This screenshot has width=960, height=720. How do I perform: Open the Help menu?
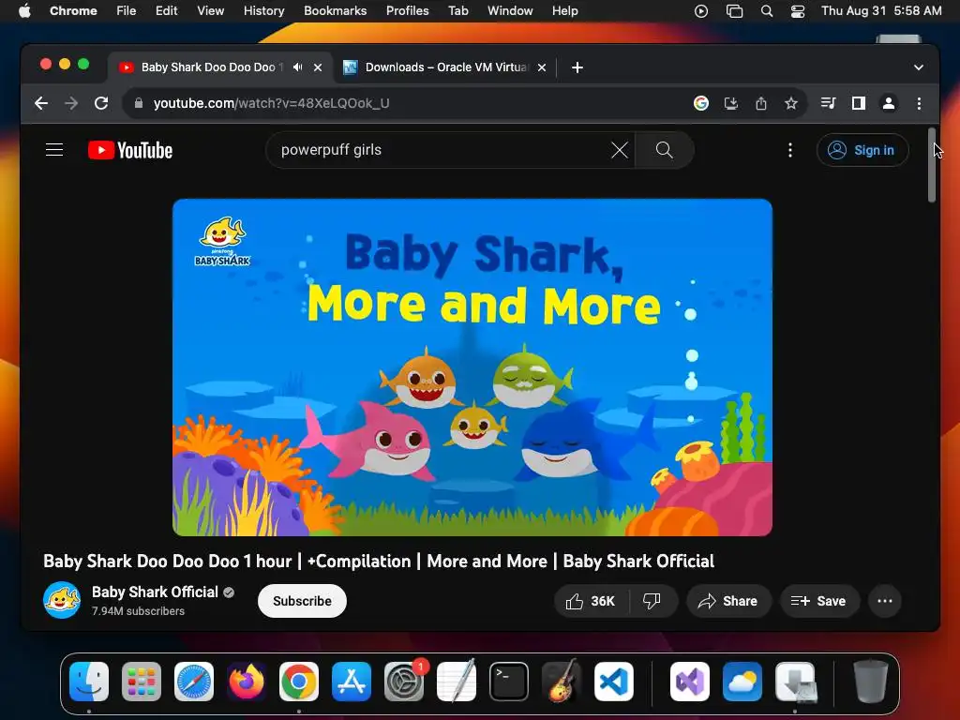point(564,11)
